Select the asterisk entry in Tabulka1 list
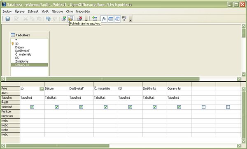Viewport: 247px width, 149px height. (x=29, y=40)
